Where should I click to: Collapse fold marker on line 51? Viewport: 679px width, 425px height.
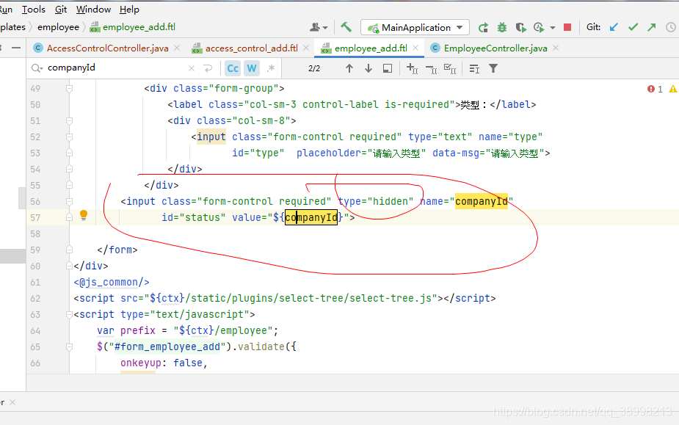coord(69,121)
